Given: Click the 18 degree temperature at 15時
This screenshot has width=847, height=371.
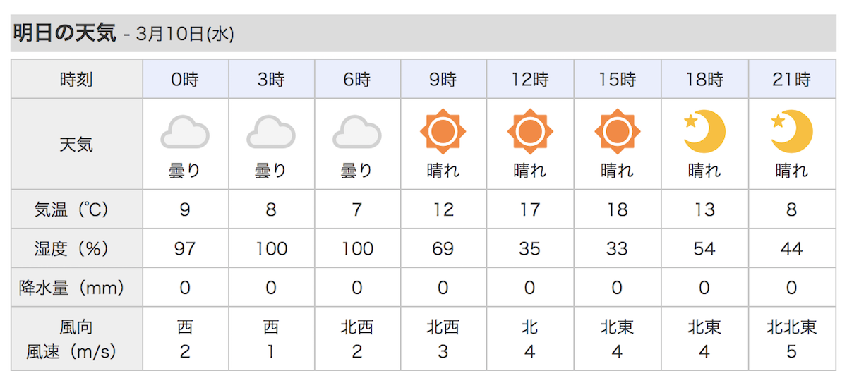Looking at the screenshot, I should pos(618,209).
